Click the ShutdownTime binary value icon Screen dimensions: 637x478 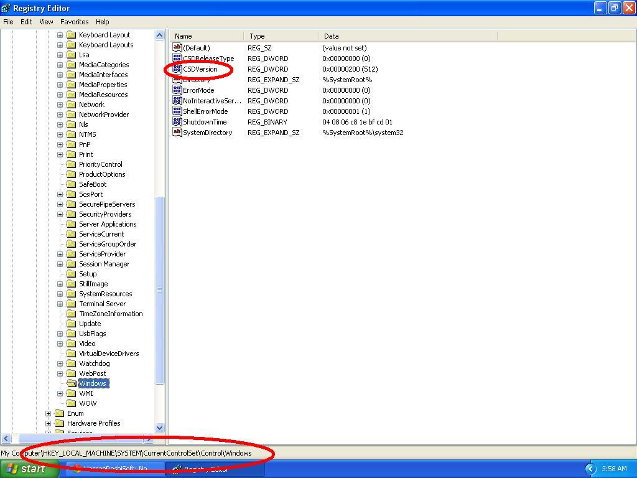click(177, 121)
